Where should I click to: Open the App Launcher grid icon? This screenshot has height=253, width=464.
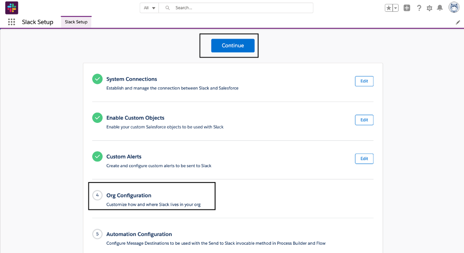point(11,22)
